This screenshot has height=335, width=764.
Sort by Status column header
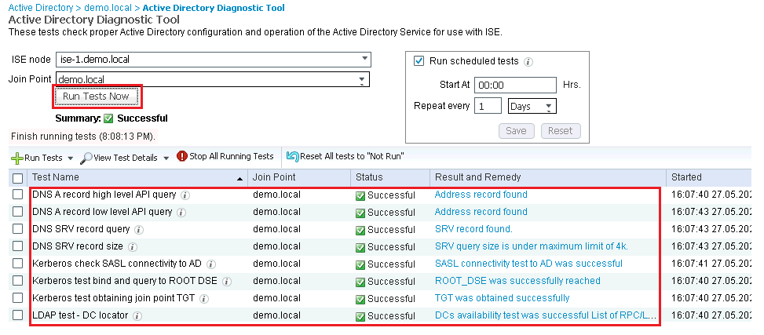[389, 177]
